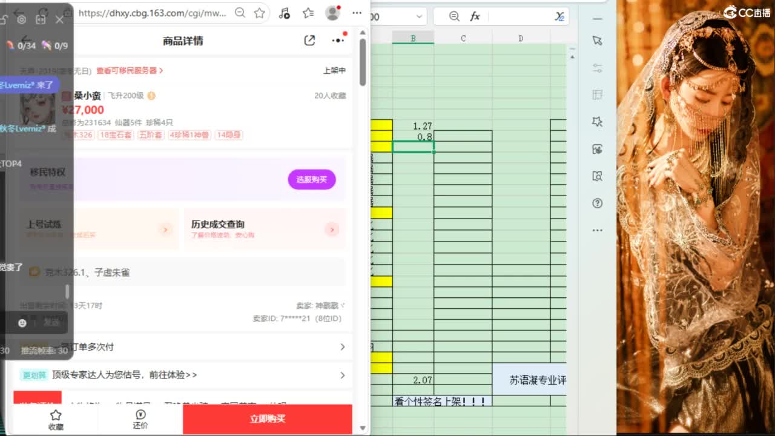Click the 查看可移民服务器 link
The image size is (775, 436).
click(x=130, y=71)
